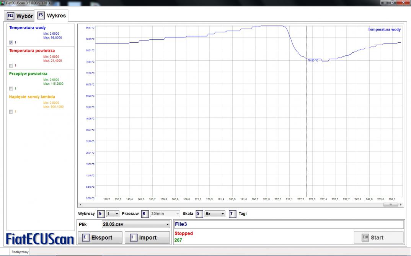Click the Napięcie sondy lambda label

pyautogui.click(x=32, y=97)
